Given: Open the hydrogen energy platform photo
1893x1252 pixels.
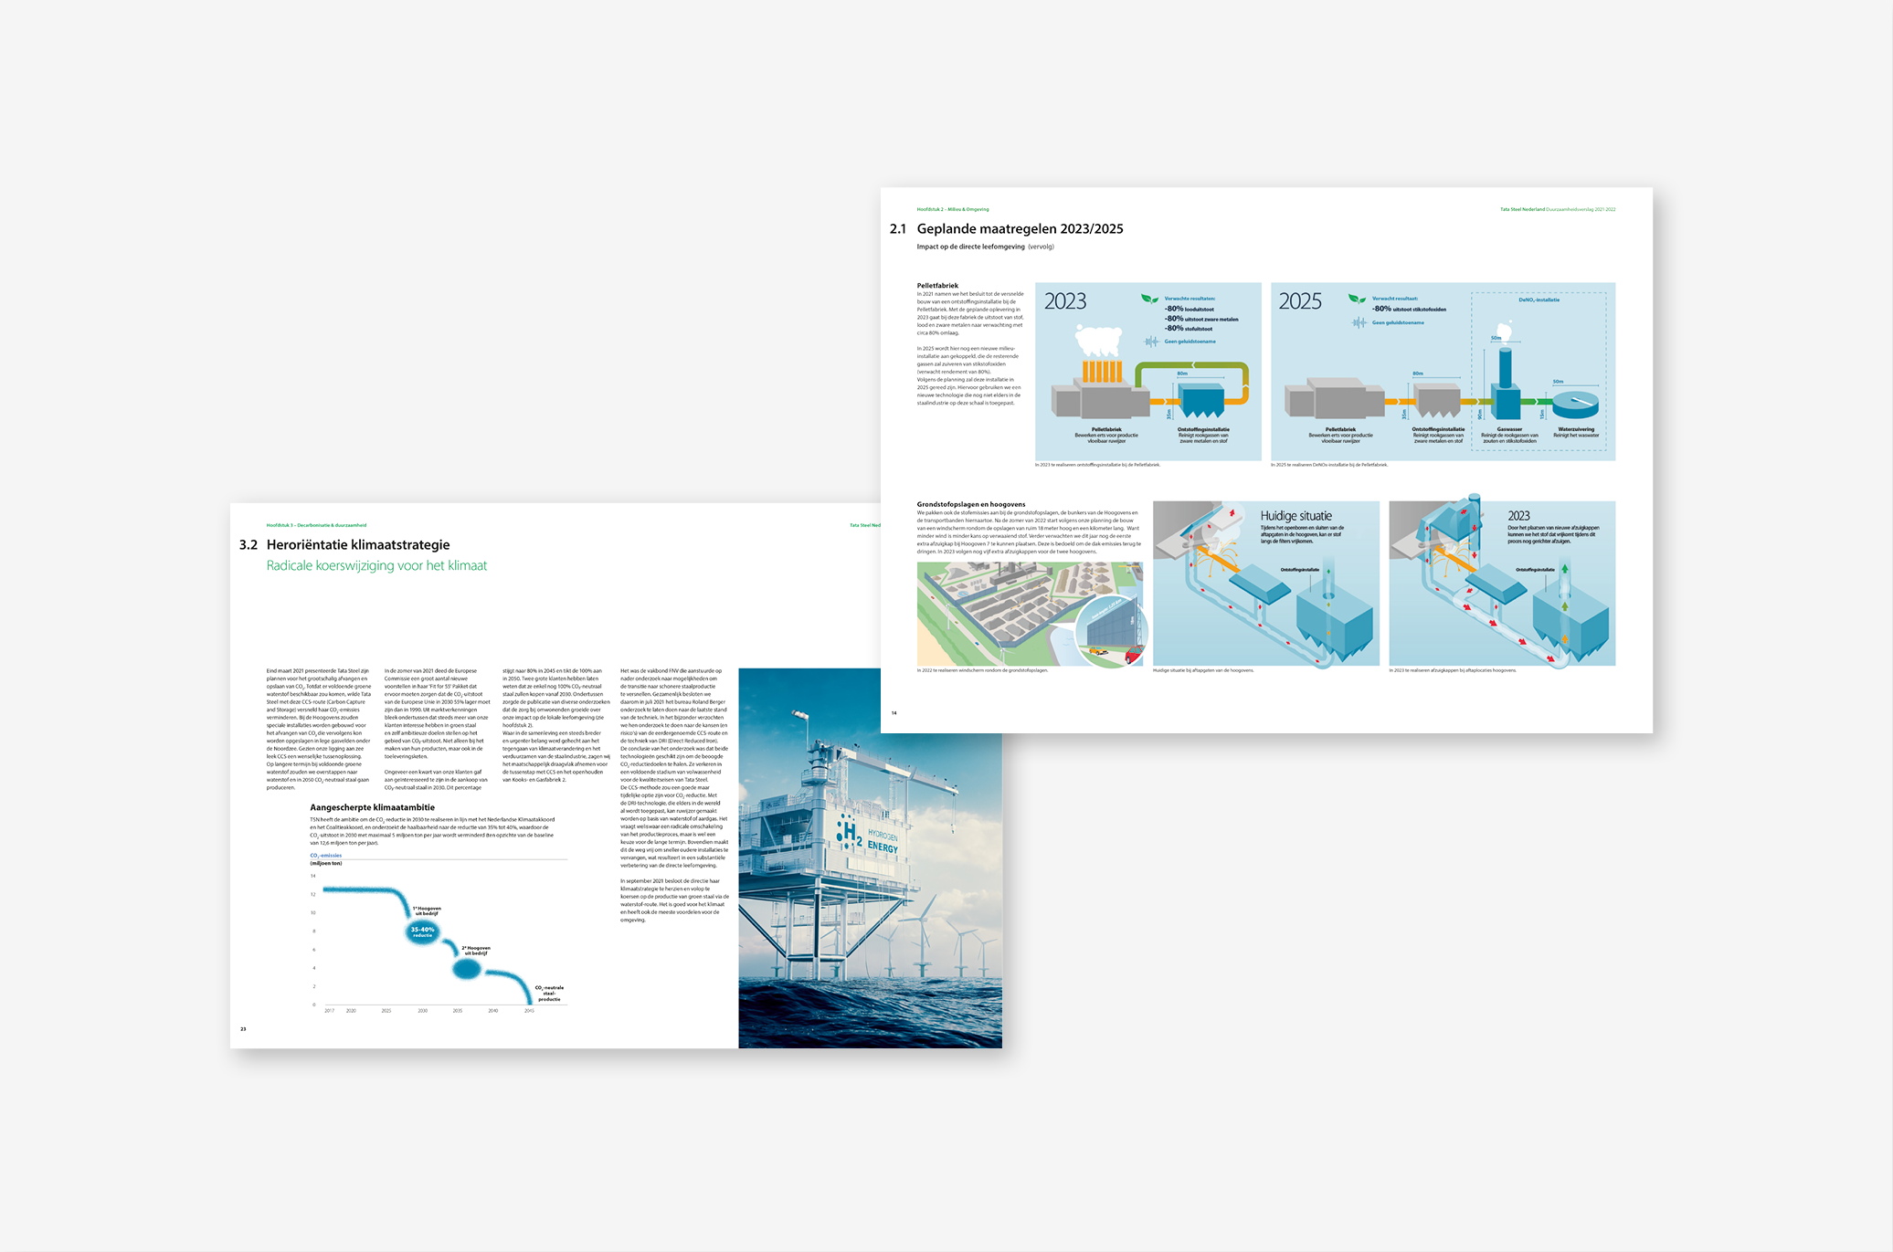Looking at the screenshot, I should pyautogui.click(x=870, y=858).
